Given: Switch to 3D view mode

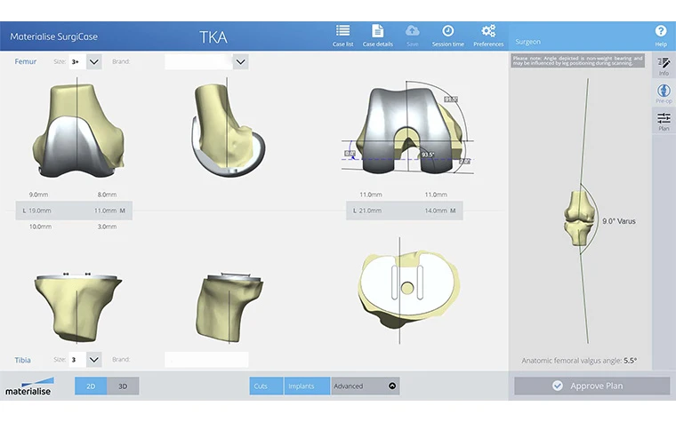Looking at the screenshot, I should [x=123, y=386].
